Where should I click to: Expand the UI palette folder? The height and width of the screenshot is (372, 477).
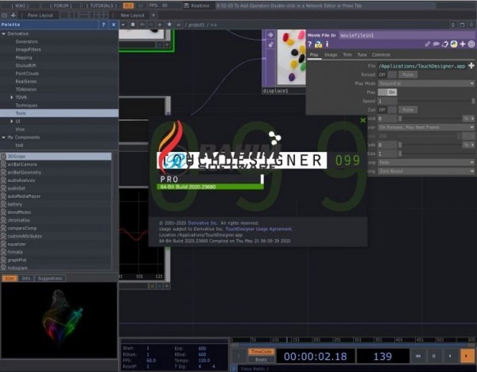[12, 121]
